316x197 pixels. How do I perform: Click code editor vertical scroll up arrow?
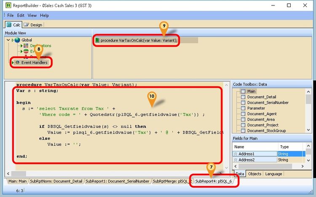click(226, 85)
